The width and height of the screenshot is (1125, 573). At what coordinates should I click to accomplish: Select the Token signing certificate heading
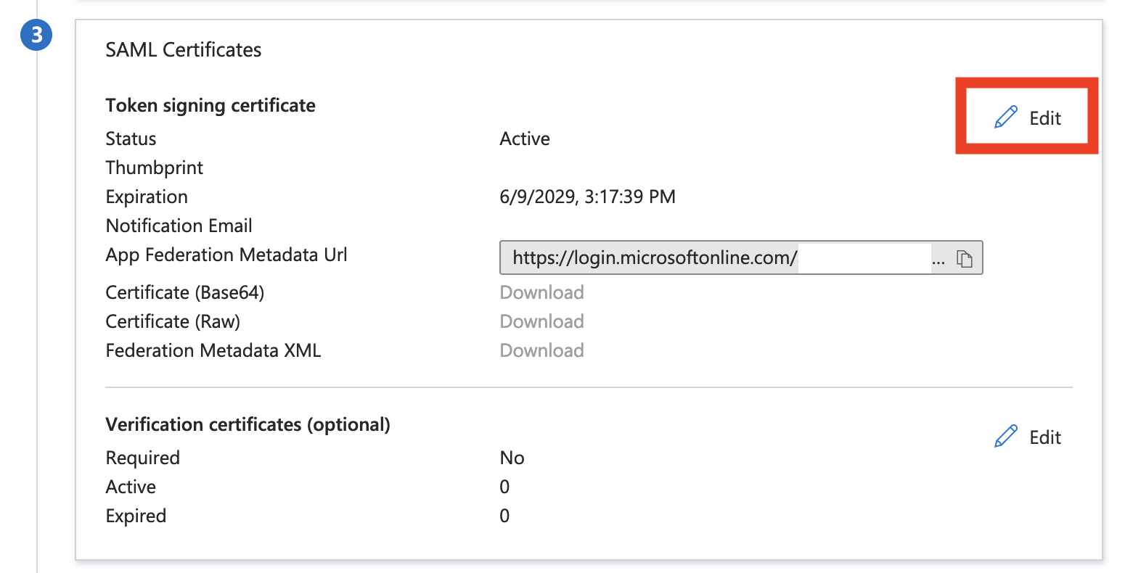pos(210,106)
